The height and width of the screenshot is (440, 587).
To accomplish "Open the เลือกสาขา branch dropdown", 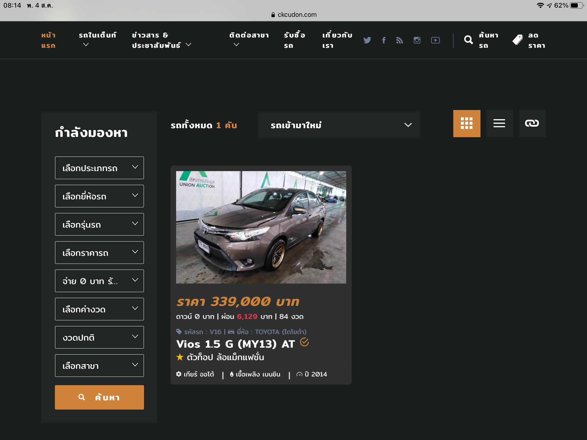I will pyautogui.click(x=99, y=366).
